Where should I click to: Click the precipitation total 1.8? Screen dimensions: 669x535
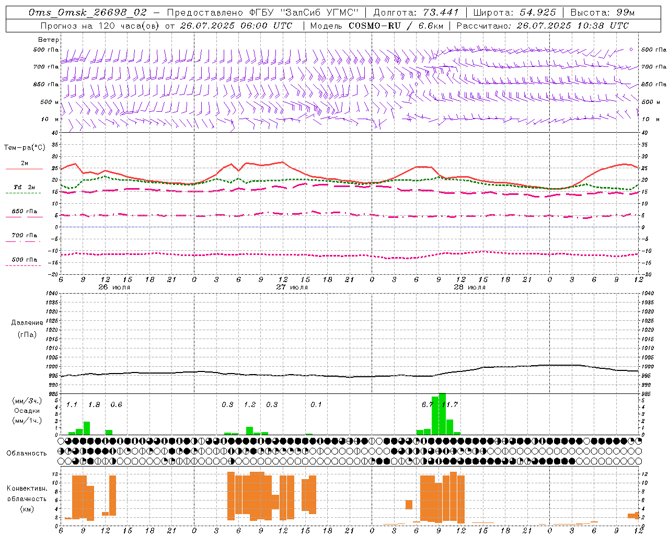click(94, 405)
